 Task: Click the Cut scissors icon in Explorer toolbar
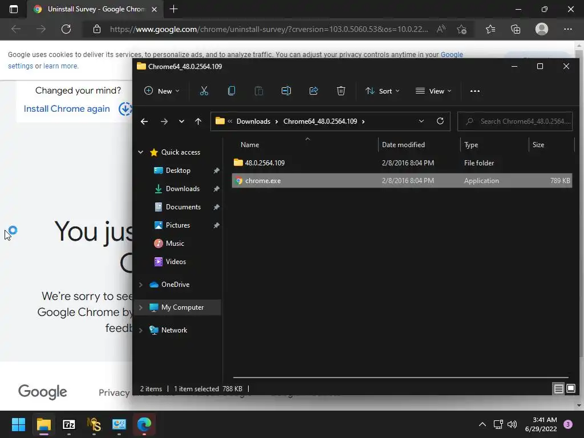204,91
